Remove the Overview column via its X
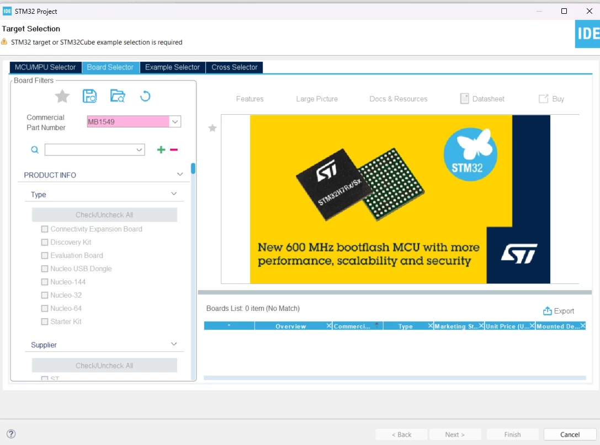 coord(328,326)
